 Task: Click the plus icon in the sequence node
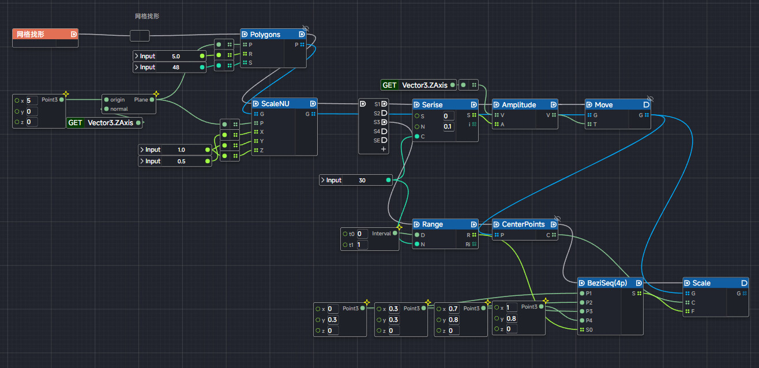pos(383,149)
